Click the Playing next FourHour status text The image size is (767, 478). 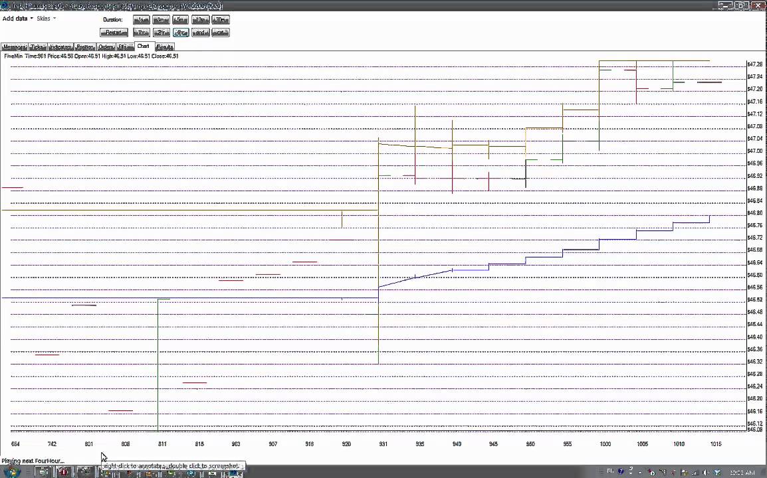coord(33,461)
